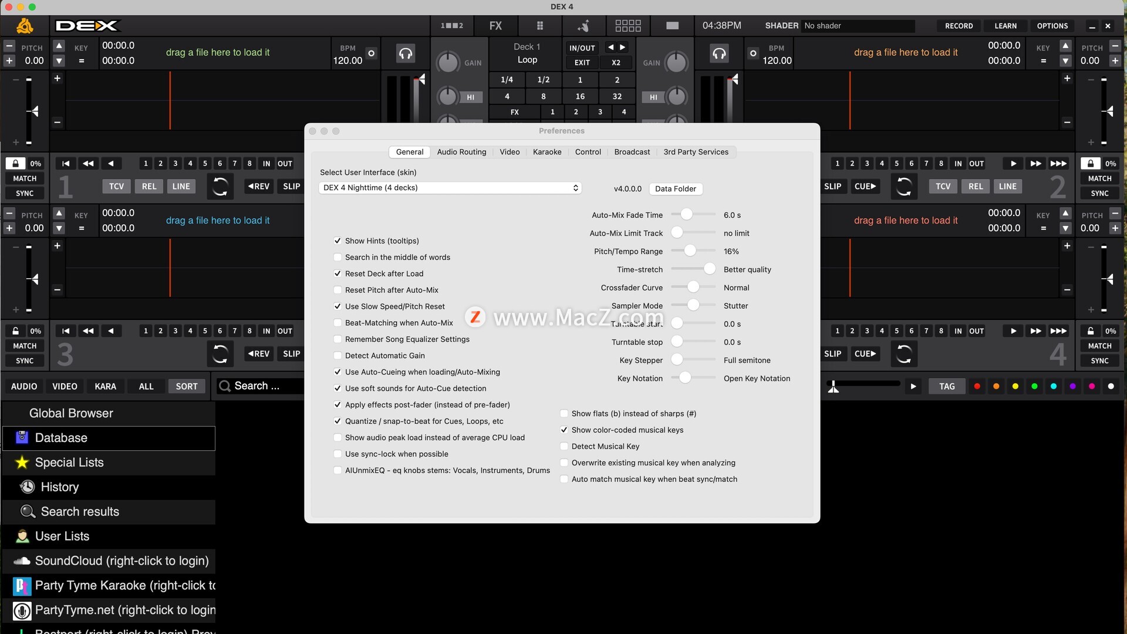Image resolution: width=1127 pixels, height=634 pixels.
Task: Toggle Reset Deck after Load checkbox
Action: [338, 274]
